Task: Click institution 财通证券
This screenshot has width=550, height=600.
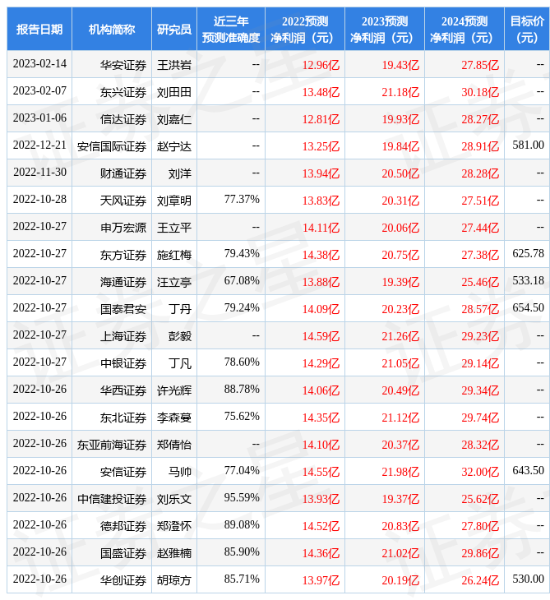Action: pyautogui.click(x=123, y=173)
